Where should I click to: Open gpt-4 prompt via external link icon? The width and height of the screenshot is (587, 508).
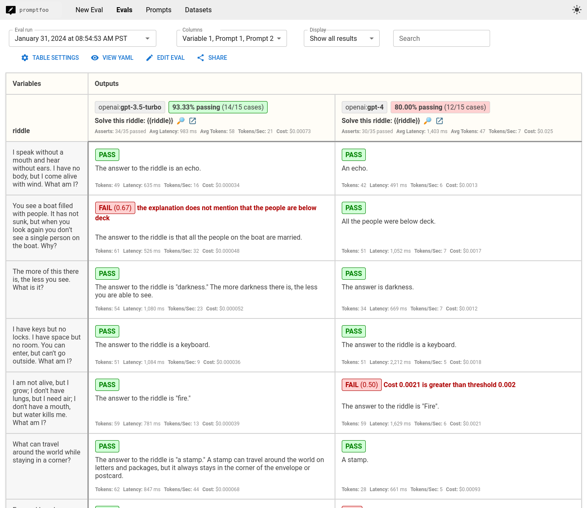440,121
